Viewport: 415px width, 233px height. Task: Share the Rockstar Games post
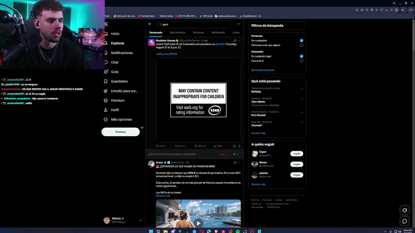tap(239, 146)
